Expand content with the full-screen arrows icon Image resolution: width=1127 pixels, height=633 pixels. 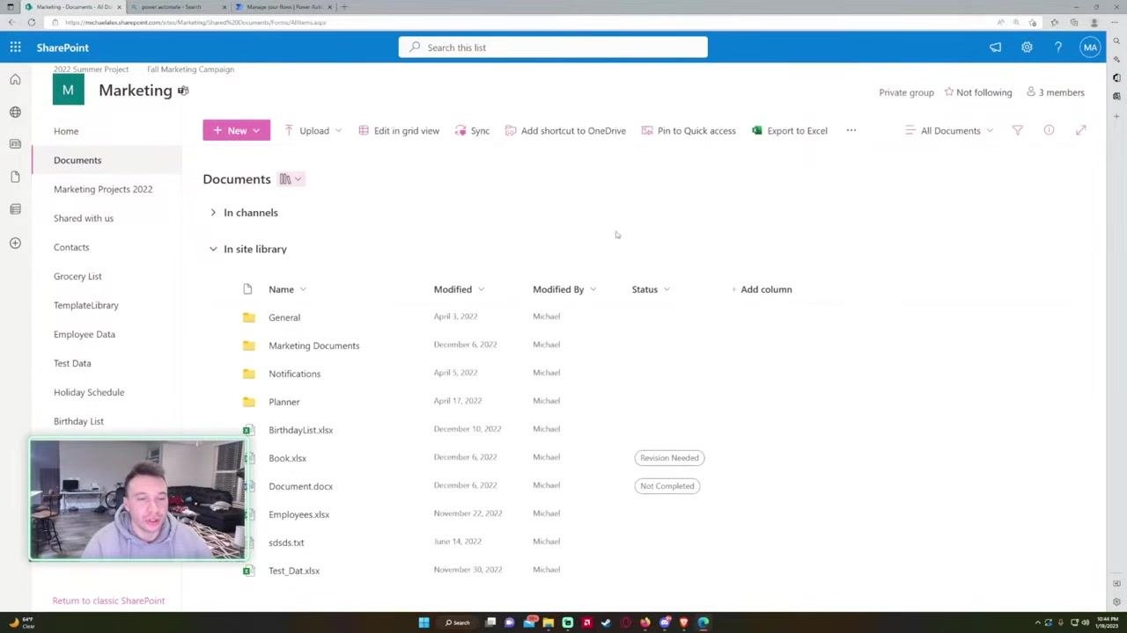point(1080,130)
